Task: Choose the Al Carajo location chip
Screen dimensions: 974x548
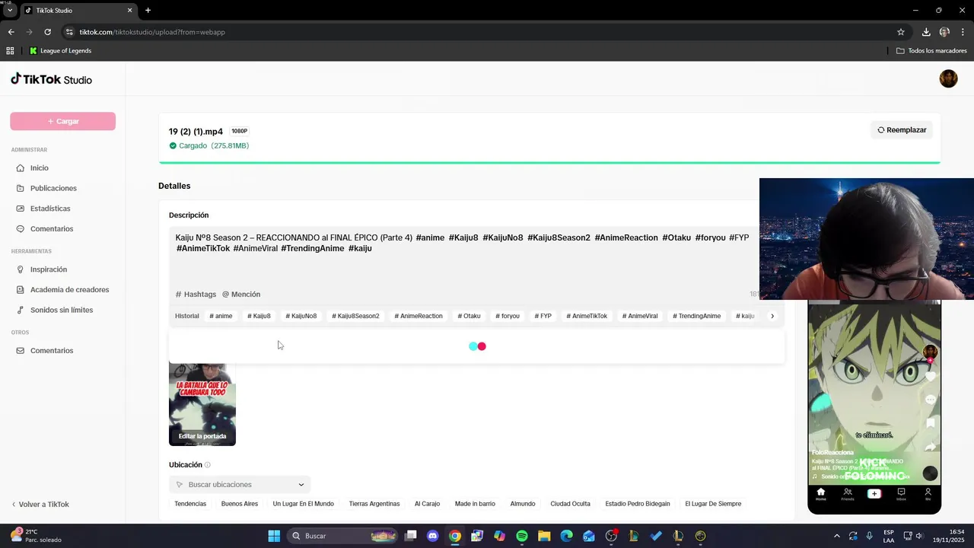Action: 427,504
